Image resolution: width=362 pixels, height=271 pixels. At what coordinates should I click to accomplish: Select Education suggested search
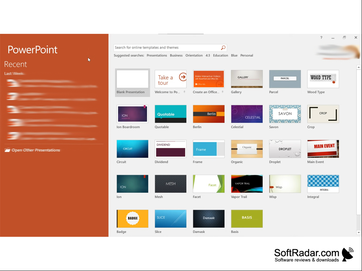[x=220, y=55]
